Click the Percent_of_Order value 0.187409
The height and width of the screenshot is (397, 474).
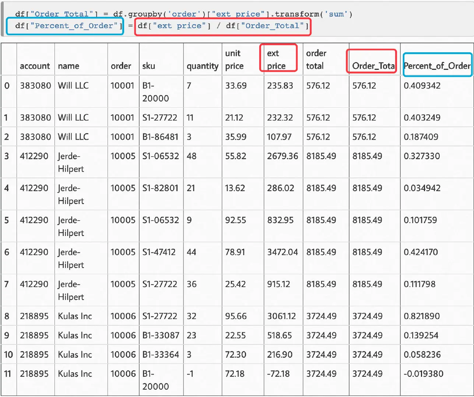(421, 137)
